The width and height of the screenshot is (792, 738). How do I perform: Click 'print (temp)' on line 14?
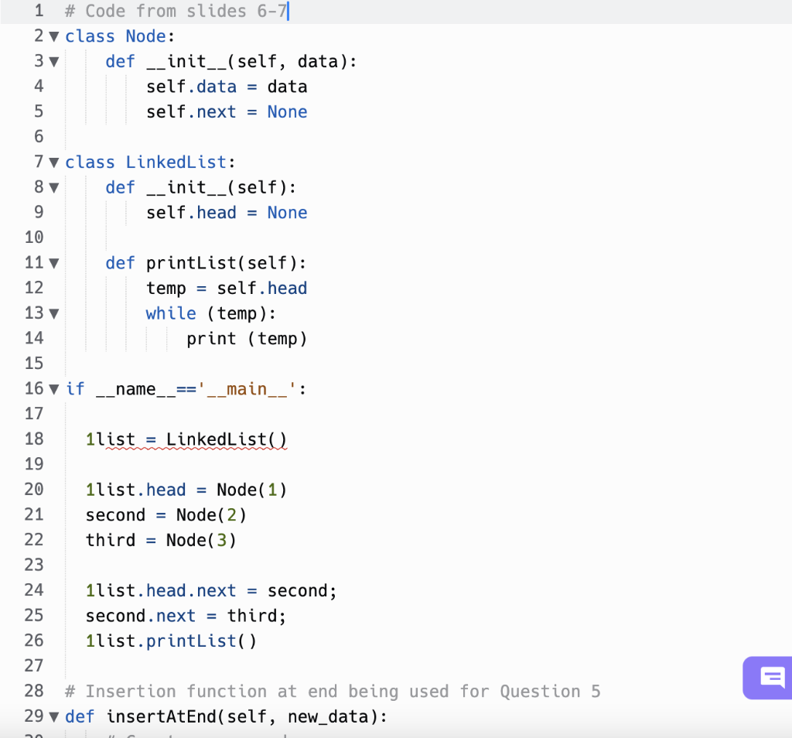[x=247, y=339]
